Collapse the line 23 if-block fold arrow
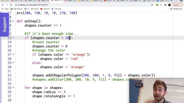The width and height of the screenshot is (184, 103). (13, 38)
